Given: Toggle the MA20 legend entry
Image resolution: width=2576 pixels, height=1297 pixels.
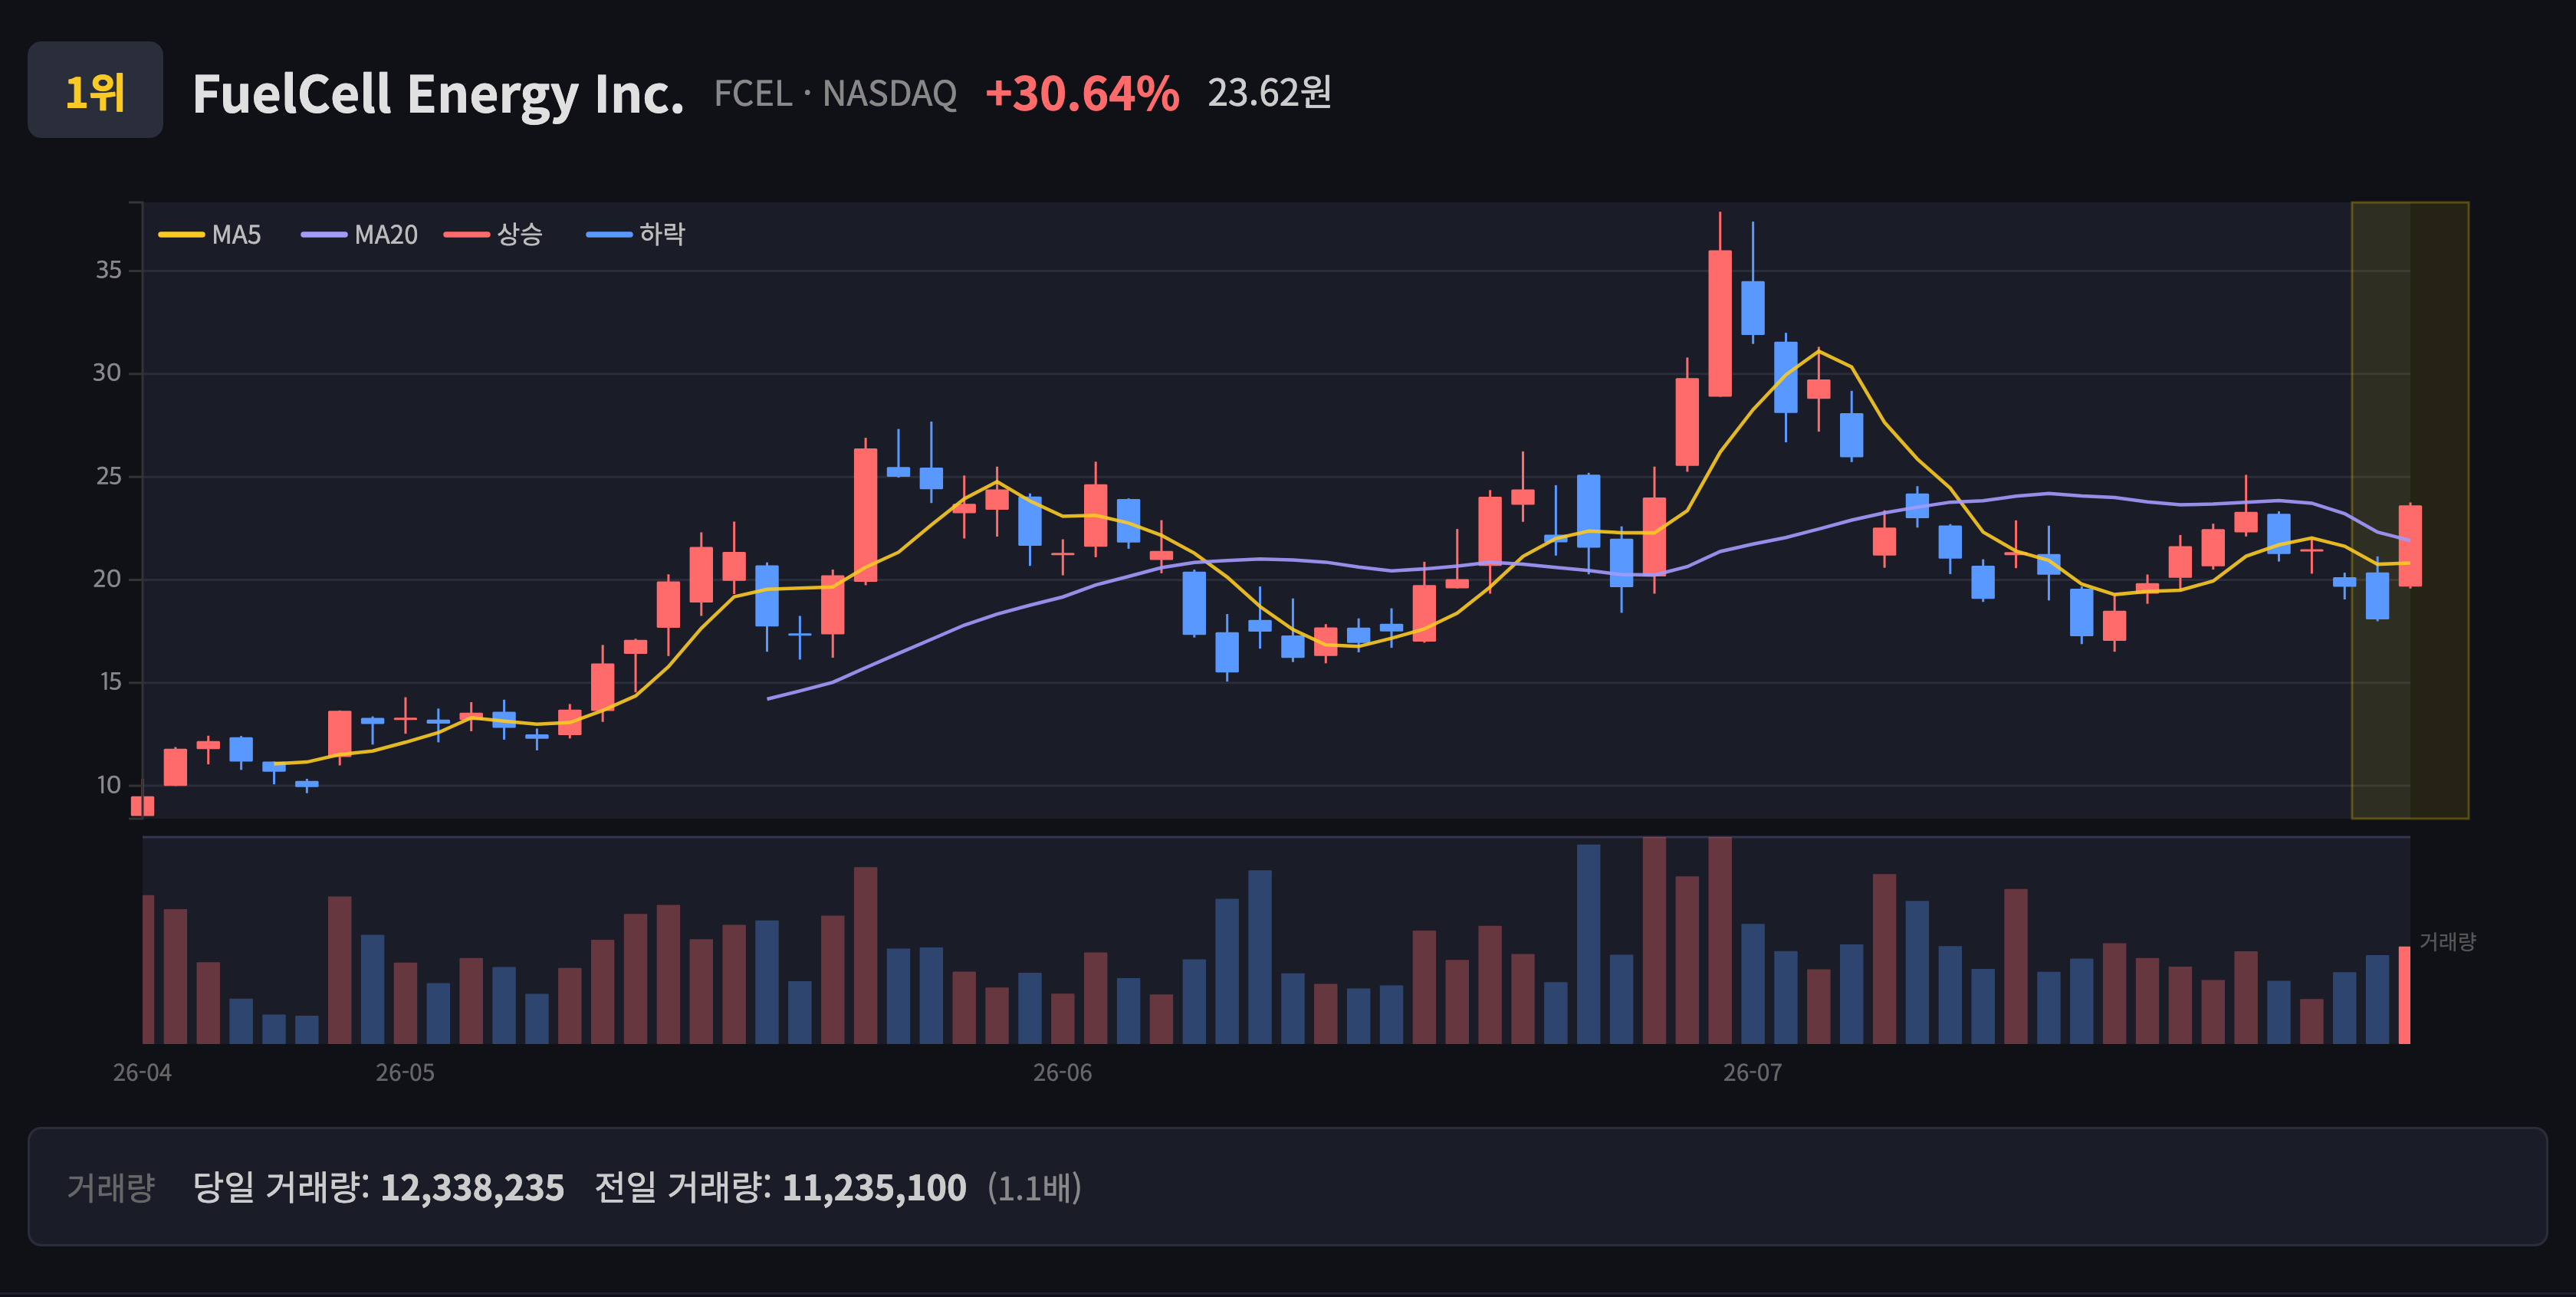Looking at the screenshot, I should tap(360, 235).
